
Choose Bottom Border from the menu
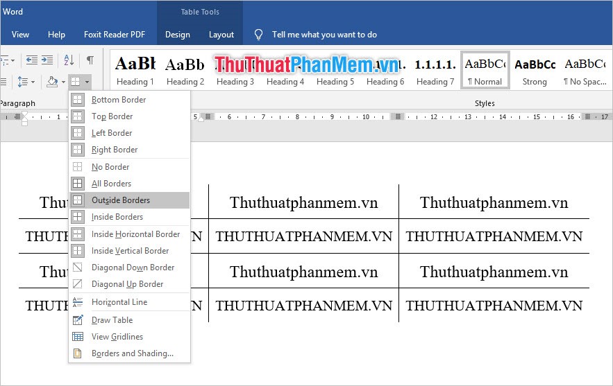(x=129, y=100)
